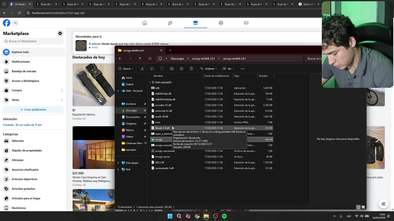Share the selected file from Explorer toolbar

click(x=182, y=69)
